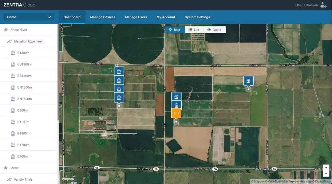Zoom out on the map
This screenshot has width=332, height=184.
[326, 174]
